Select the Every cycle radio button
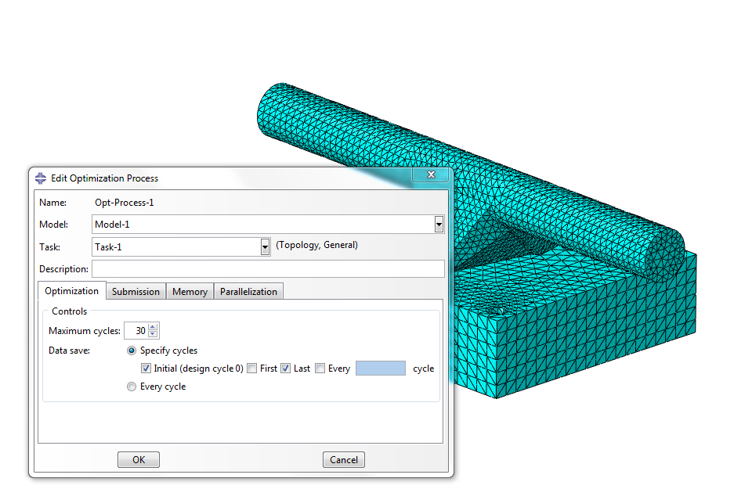This screenshot has width=734, height=489. coord(131,386)
